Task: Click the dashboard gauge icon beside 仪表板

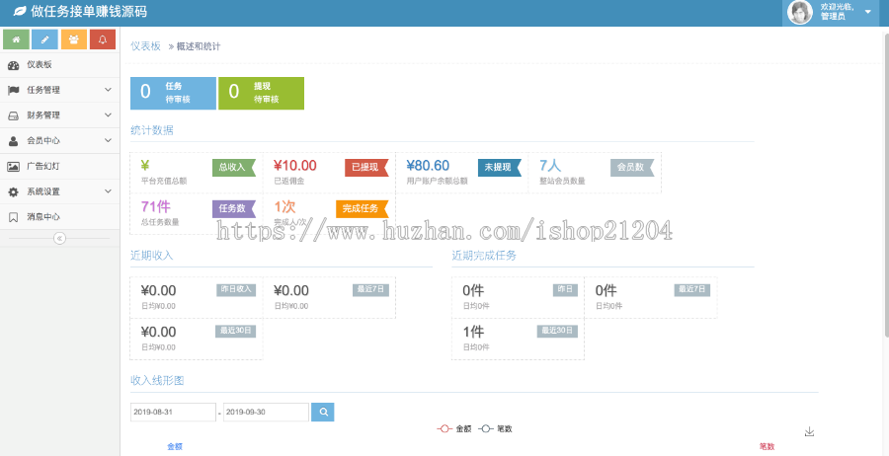Action: pos(13,65)
